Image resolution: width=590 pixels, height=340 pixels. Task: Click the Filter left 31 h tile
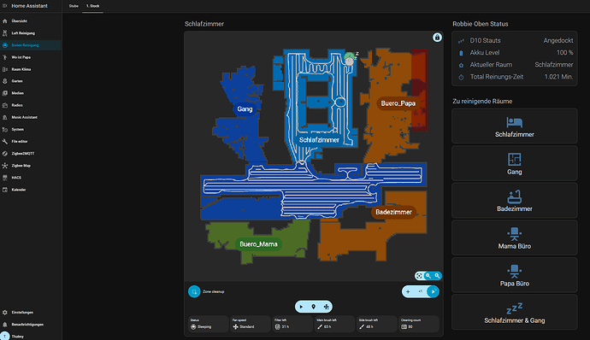(292, 324)
